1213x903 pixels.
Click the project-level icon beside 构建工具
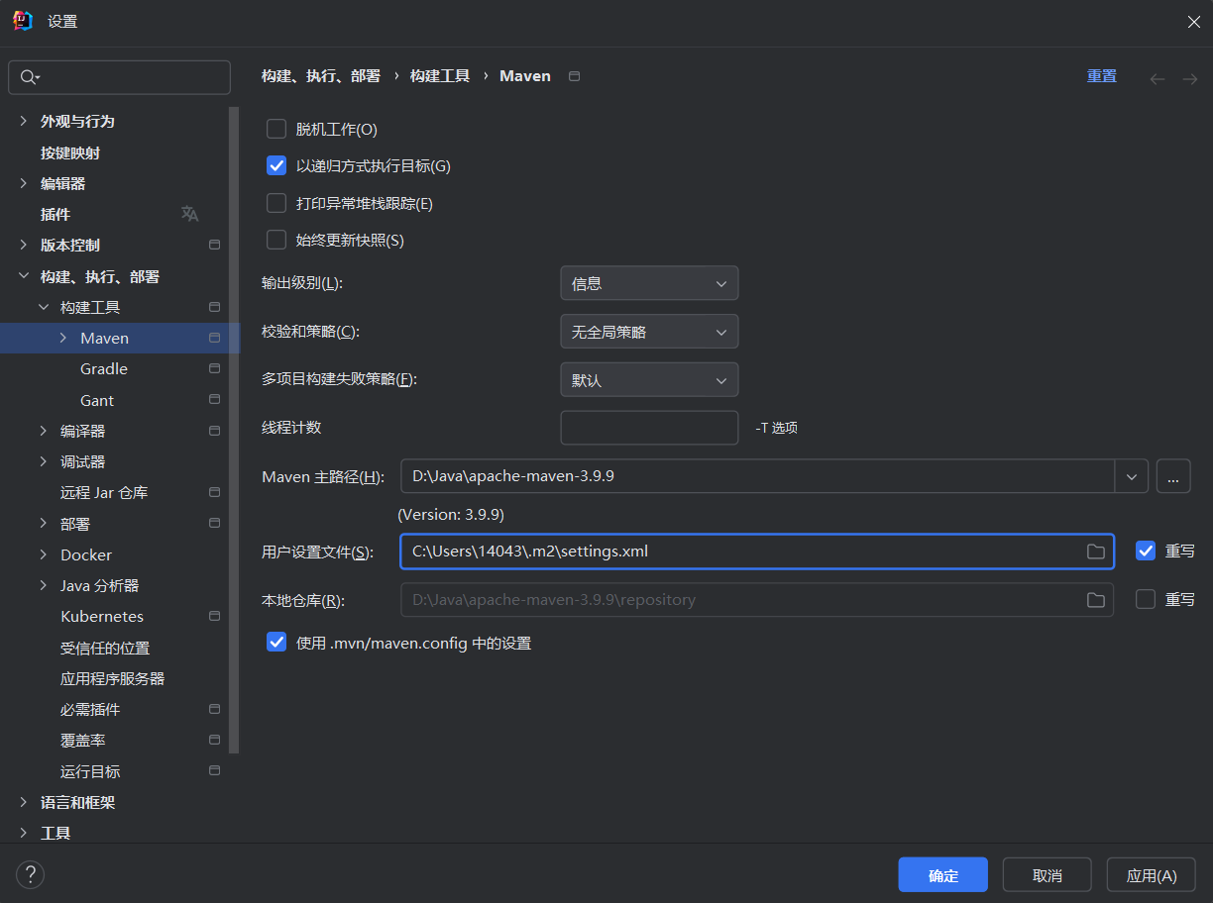coord(214,307)
